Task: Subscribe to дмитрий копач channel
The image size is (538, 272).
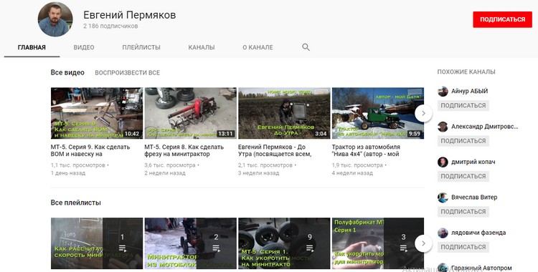Action: coord(463,176)
